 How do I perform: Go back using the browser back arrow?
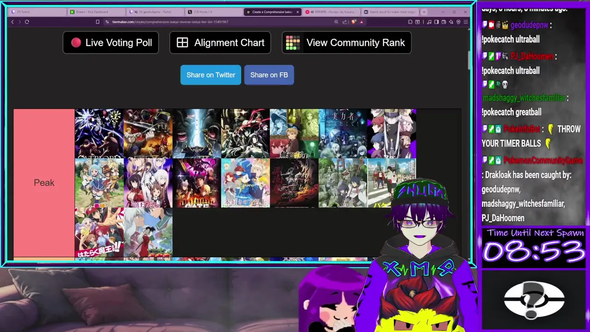(12, 22)
